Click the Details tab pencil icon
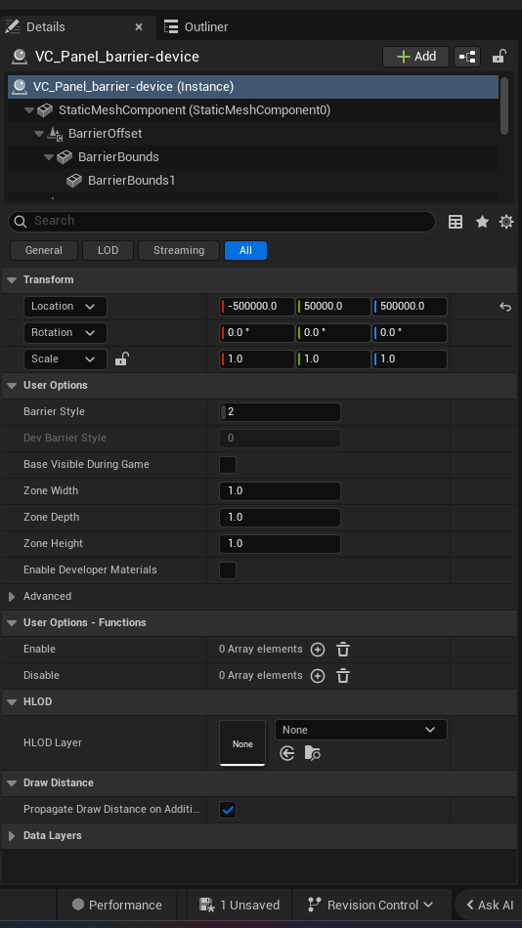The height and width of the screenshot is (928, 522). pos(12,26)
